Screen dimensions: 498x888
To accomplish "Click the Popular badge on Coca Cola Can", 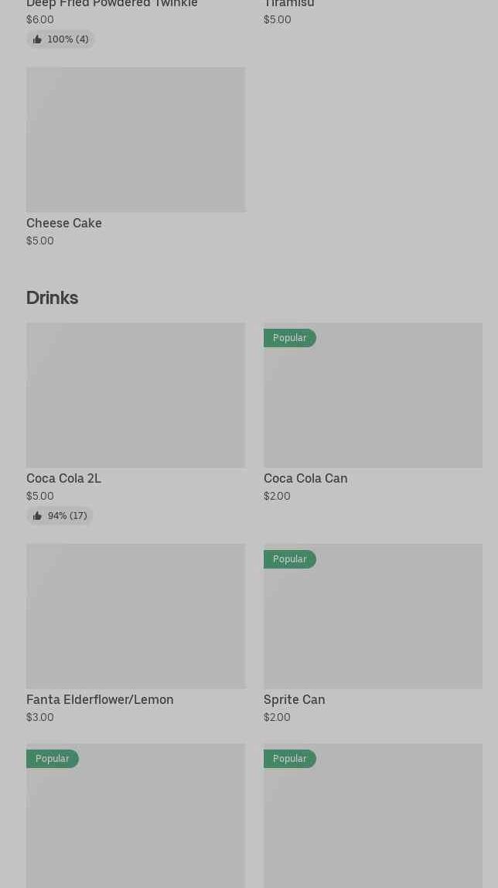I will click(x=289, y=338).
